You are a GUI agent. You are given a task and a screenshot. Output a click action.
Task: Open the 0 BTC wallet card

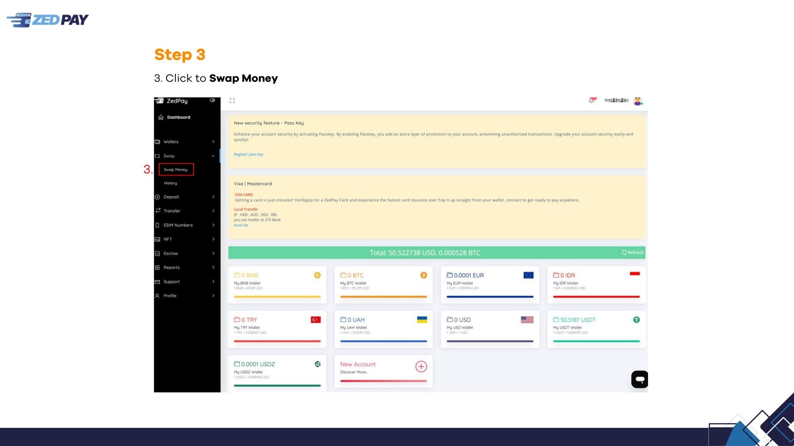point(384,285)
